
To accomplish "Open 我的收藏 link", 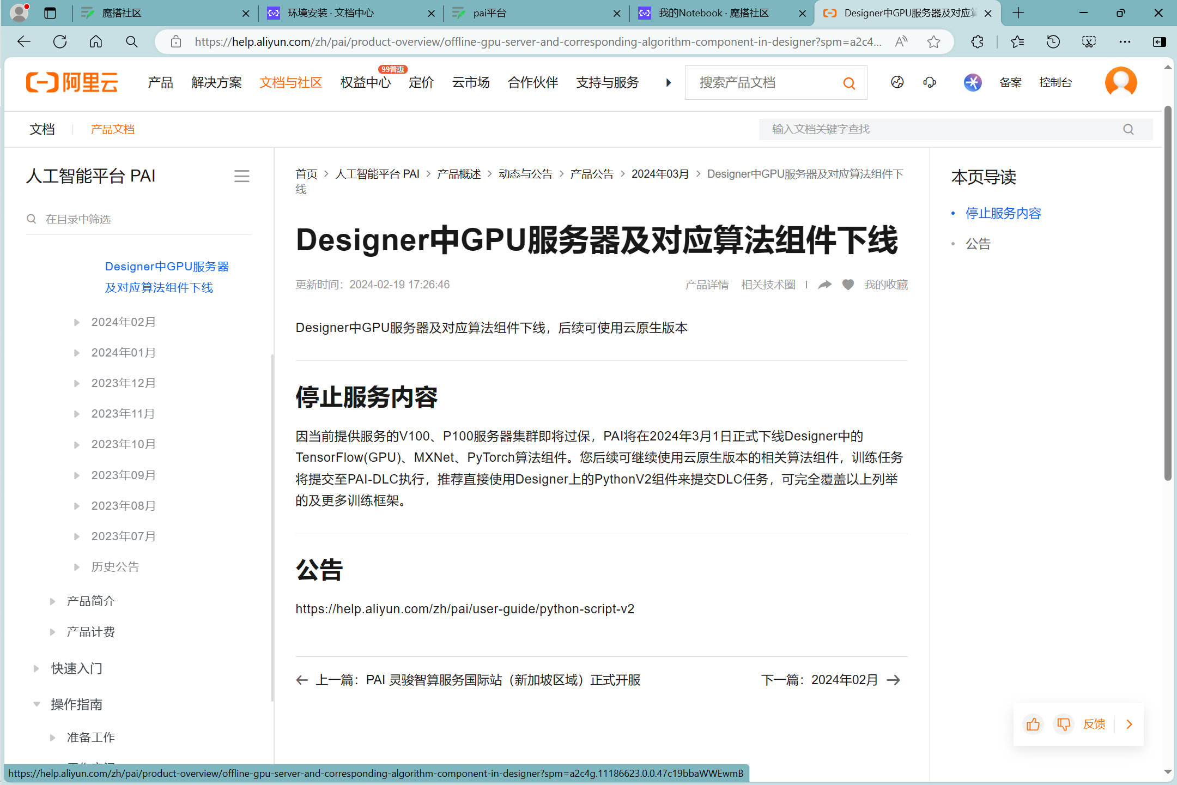I will coord(886,285).
